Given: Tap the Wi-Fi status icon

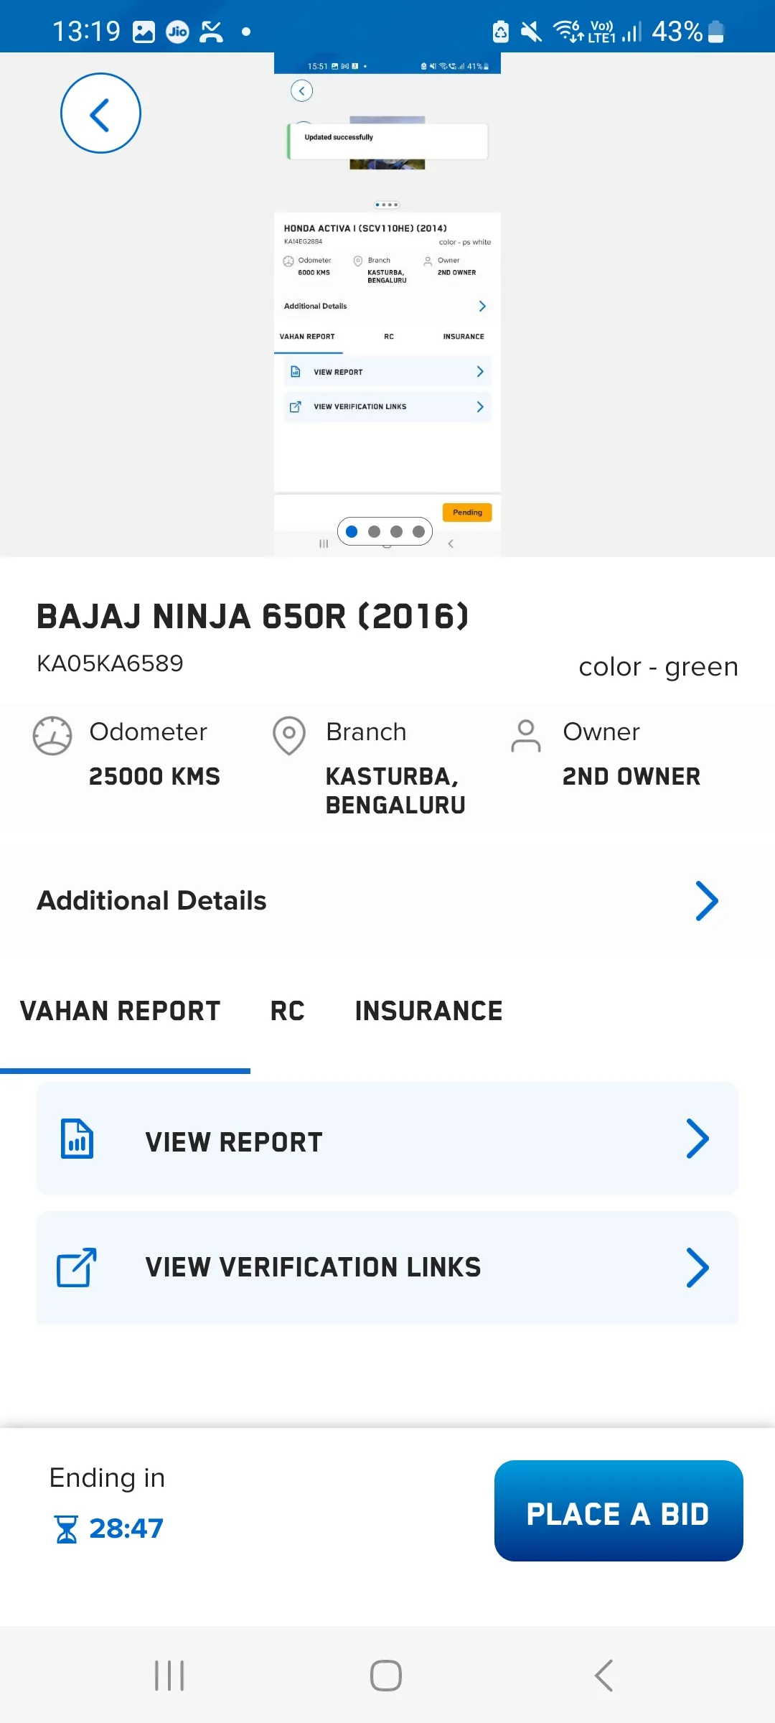Looking at the screenshot, I should click(567, 32).
